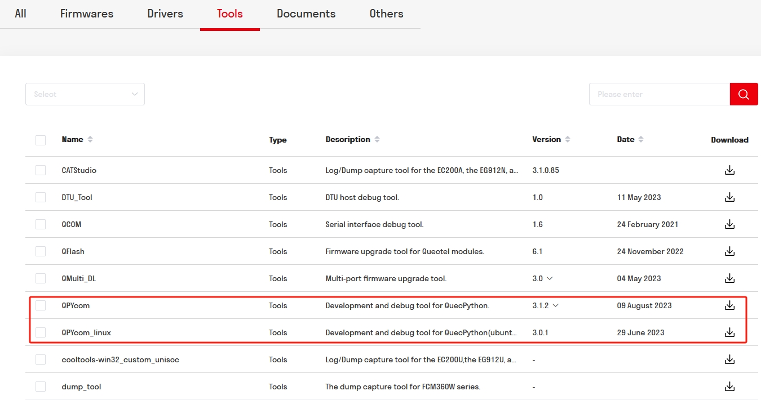Sort table by Name column
This screenshot has height=404, width=761.
point(90,139)
